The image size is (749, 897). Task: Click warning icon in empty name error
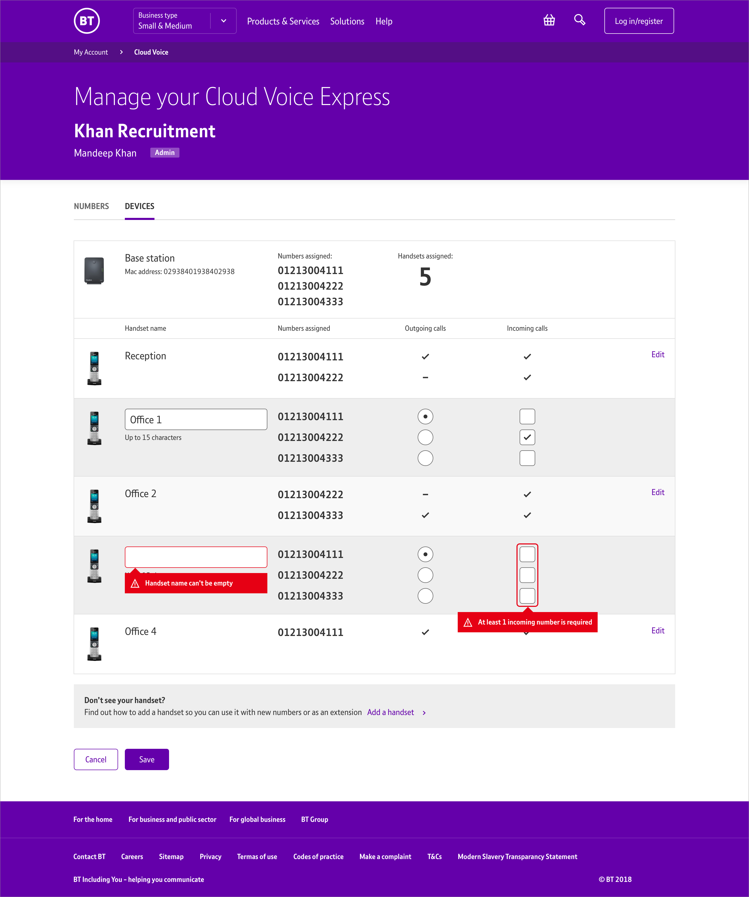(x=135, y=583)
